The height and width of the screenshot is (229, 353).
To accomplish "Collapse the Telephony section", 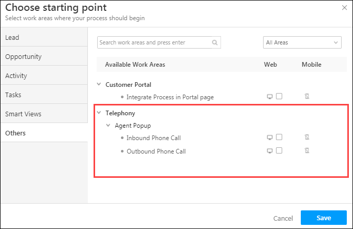I will pos(99,112).
